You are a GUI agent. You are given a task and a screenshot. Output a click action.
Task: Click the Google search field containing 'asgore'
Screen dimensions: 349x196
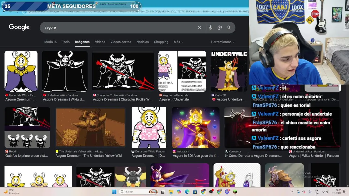(x=120, y=27)
